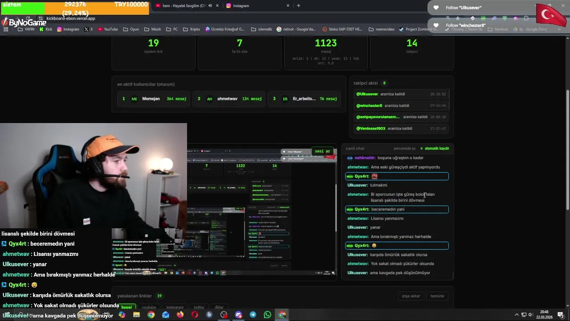570x321 pixels.
Task: Click 'temizle' to clear captured links
Action: 437,296
